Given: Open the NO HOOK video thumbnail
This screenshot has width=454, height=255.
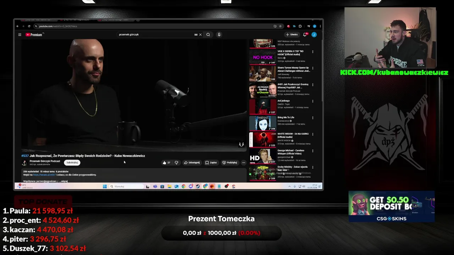Looking at the screenshot, I should tap(262, 57).
